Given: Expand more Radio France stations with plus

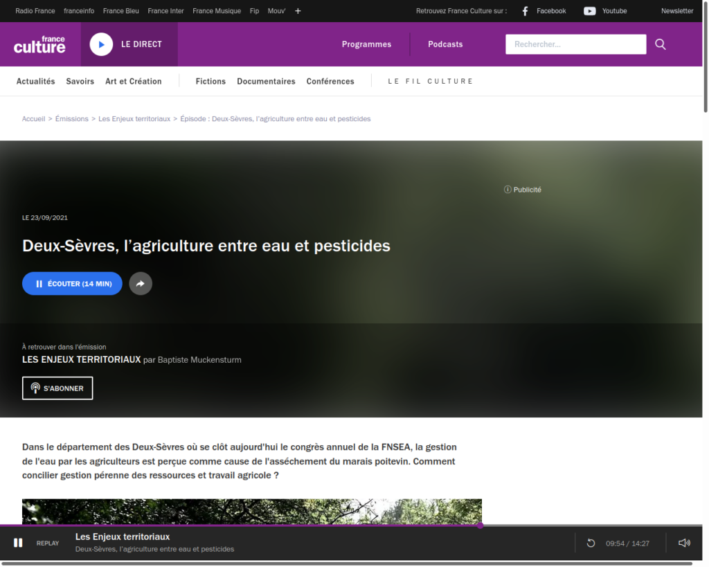Looking at the screenshot, I should [298, 11].
